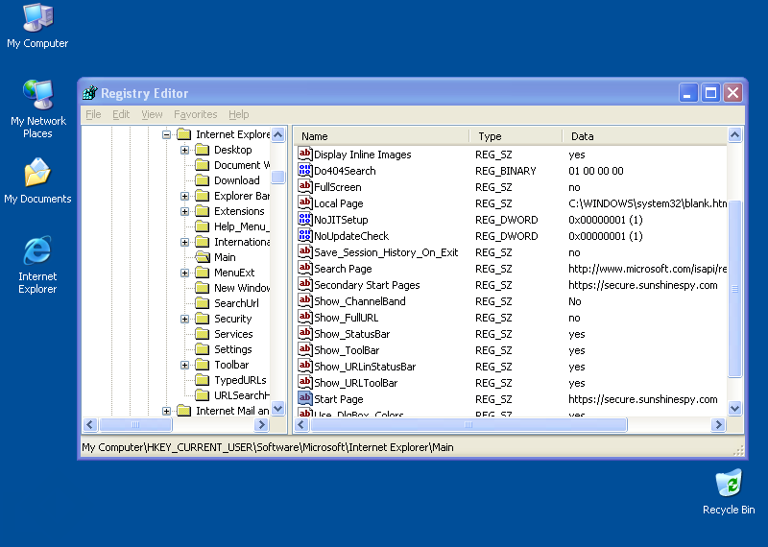Select the Start Page value icon
Screen dimensions: 768x547
tap(304, 398)
